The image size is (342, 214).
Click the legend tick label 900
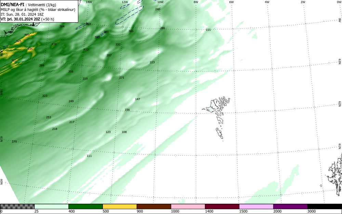(x=140, y=211)
